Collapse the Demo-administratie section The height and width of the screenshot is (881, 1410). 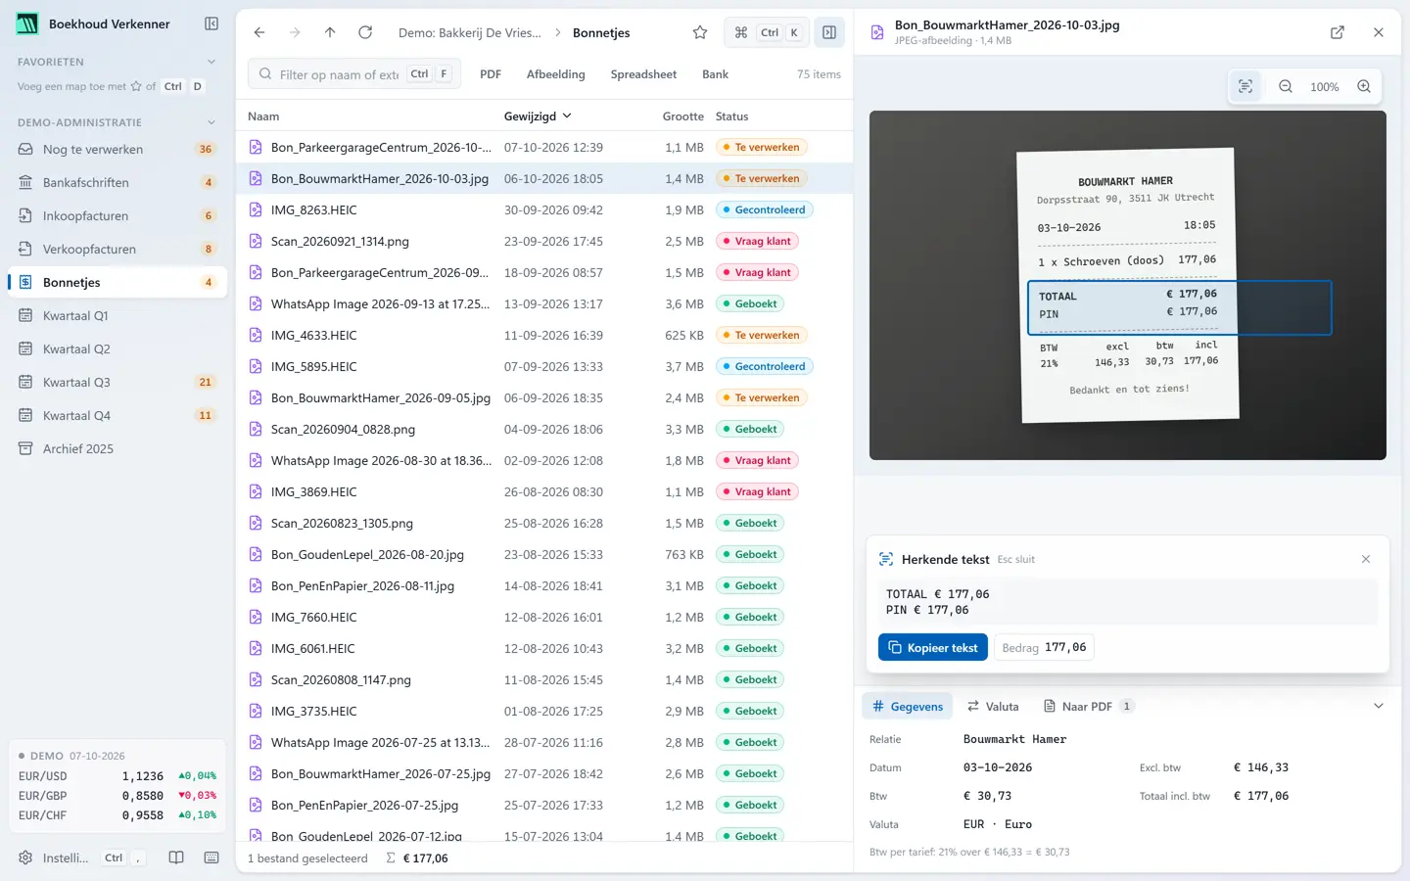coord(211,122)
